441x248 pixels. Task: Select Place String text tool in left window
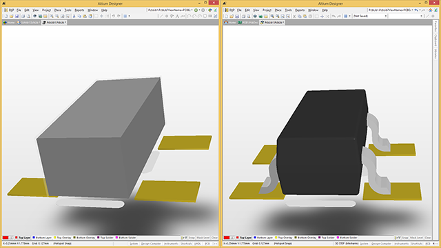pos(177,17)
